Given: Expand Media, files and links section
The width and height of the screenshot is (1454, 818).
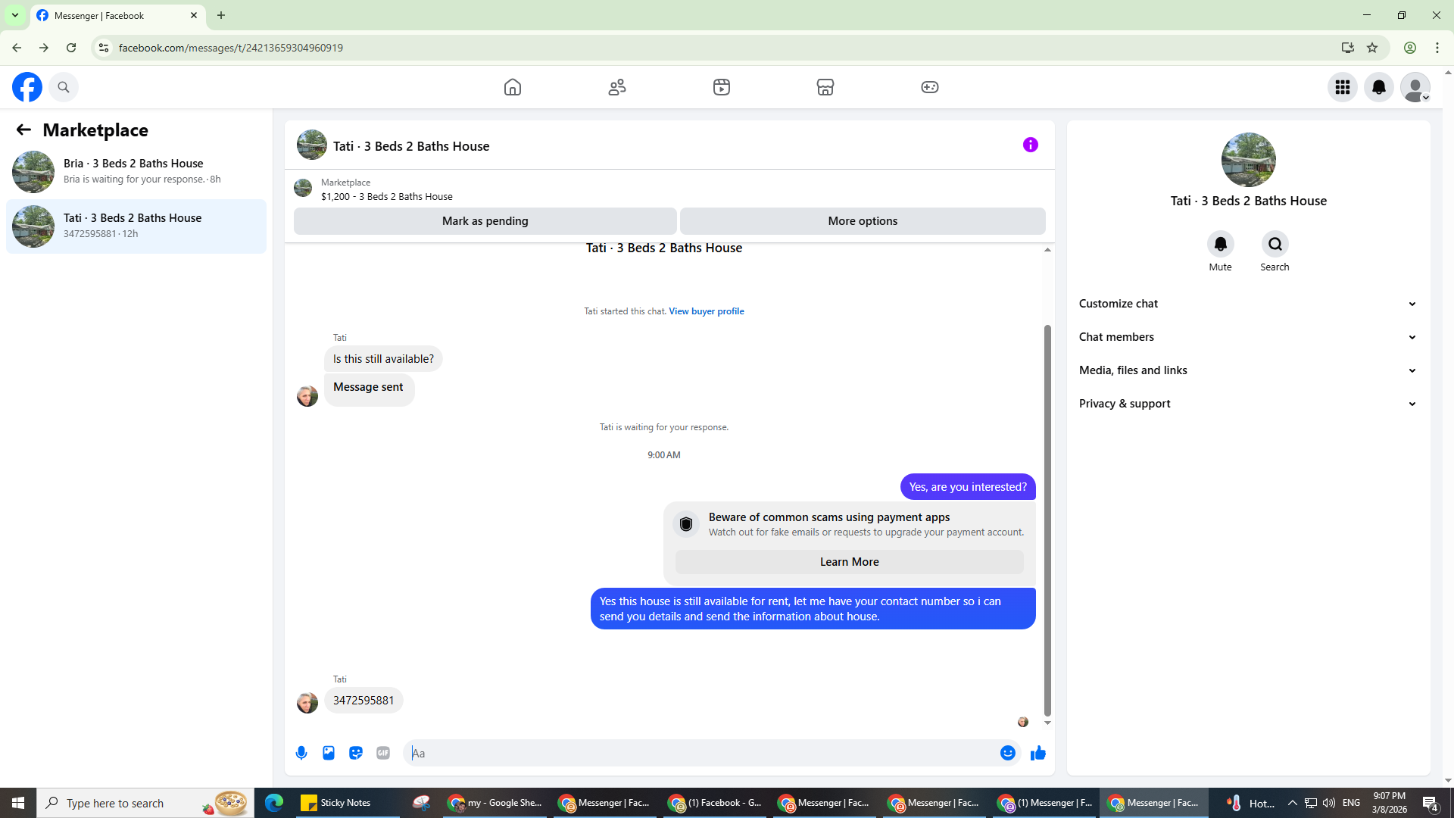Looking at the screenshot, I should click(1247, 370).
